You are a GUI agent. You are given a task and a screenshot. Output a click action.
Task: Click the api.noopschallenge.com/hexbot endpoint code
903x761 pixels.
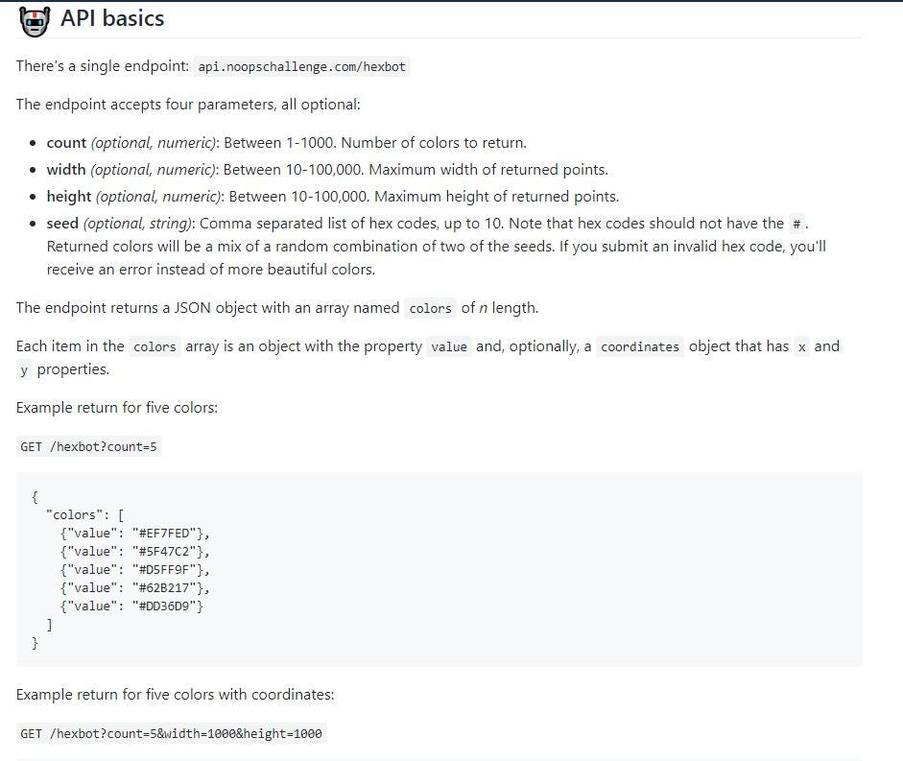[x=301, y=66]
